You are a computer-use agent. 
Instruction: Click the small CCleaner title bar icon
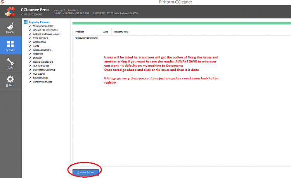2,2
